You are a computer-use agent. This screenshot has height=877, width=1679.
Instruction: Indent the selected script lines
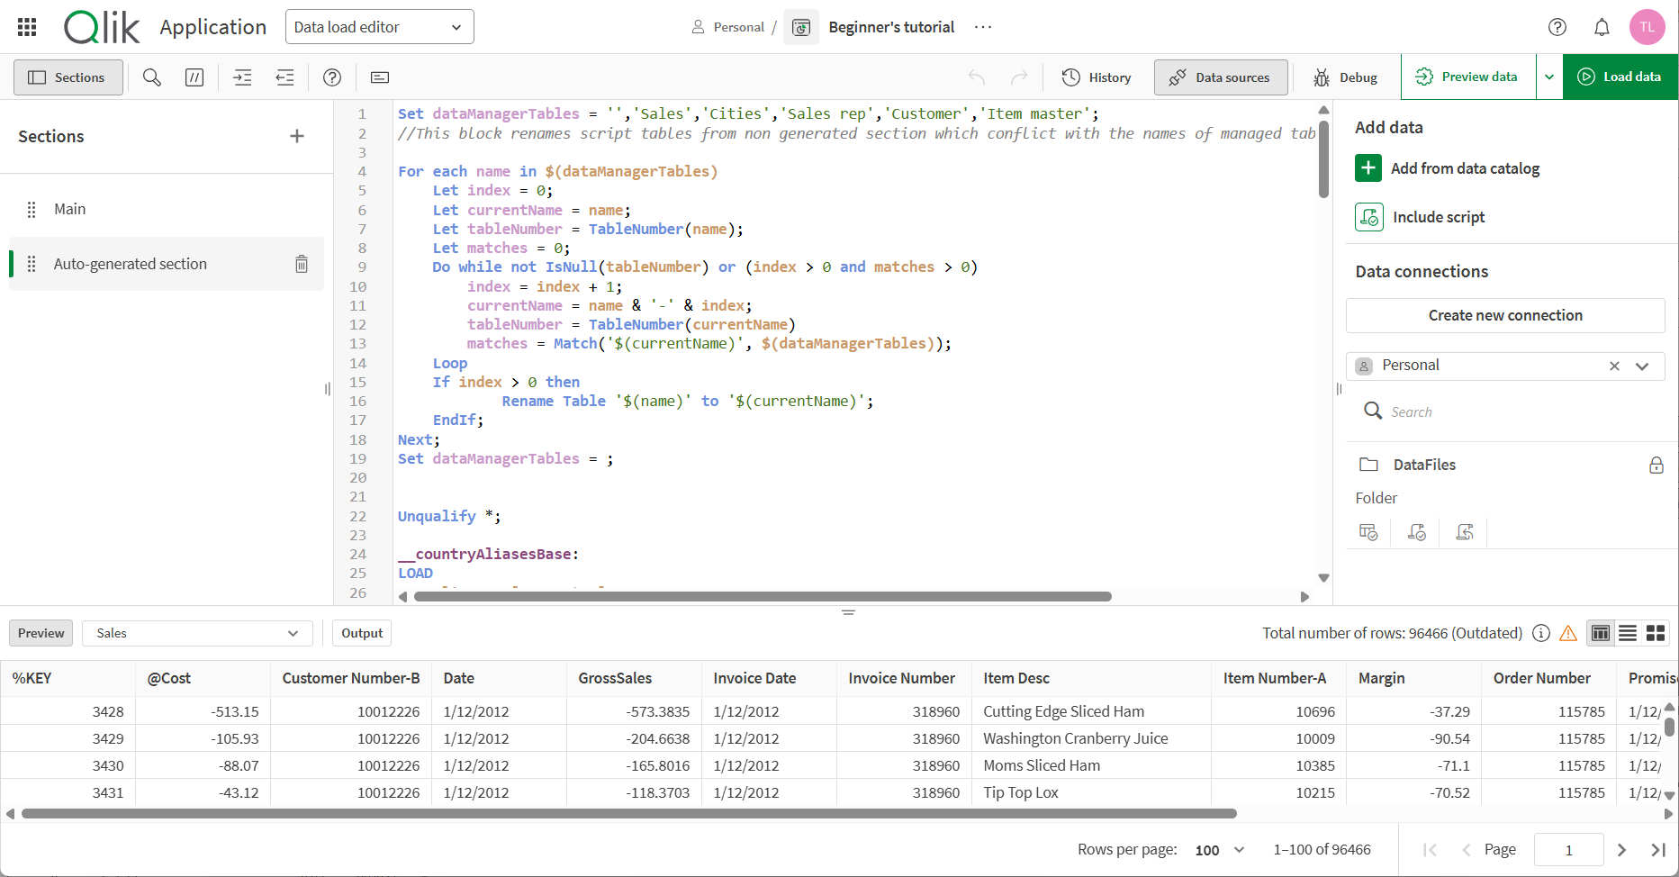point(243,77)
